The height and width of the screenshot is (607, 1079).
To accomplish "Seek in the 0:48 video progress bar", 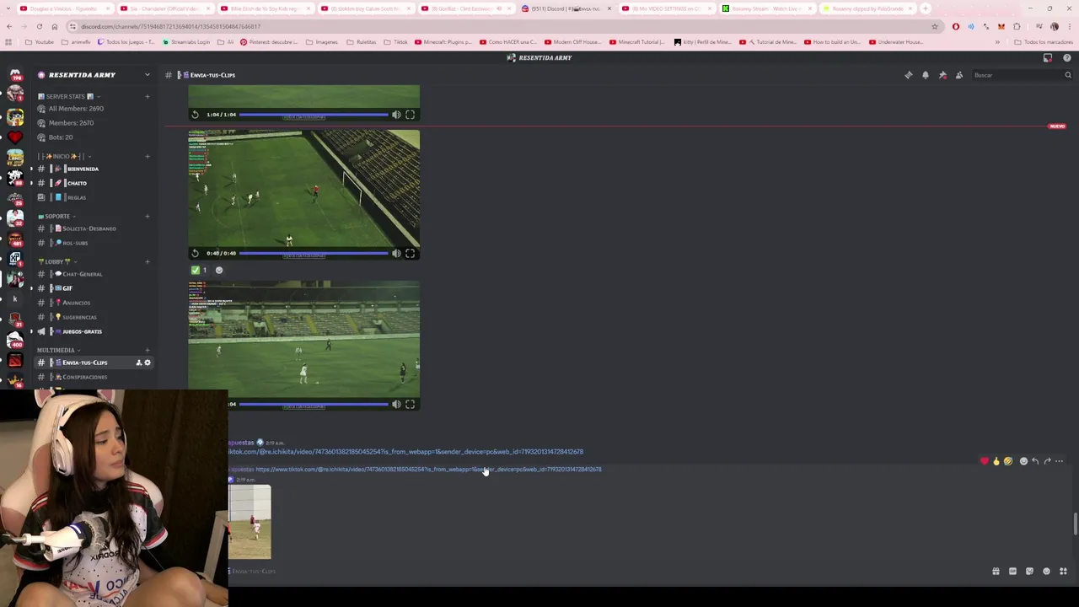I will coord(314,253).
